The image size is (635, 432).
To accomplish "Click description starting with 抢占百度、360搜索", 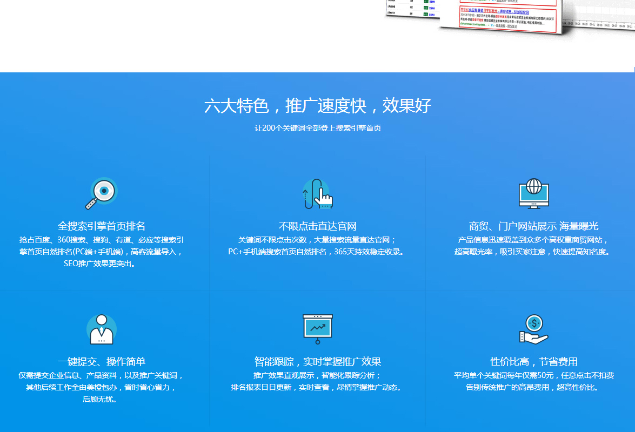I will click(x=102, y=252).
